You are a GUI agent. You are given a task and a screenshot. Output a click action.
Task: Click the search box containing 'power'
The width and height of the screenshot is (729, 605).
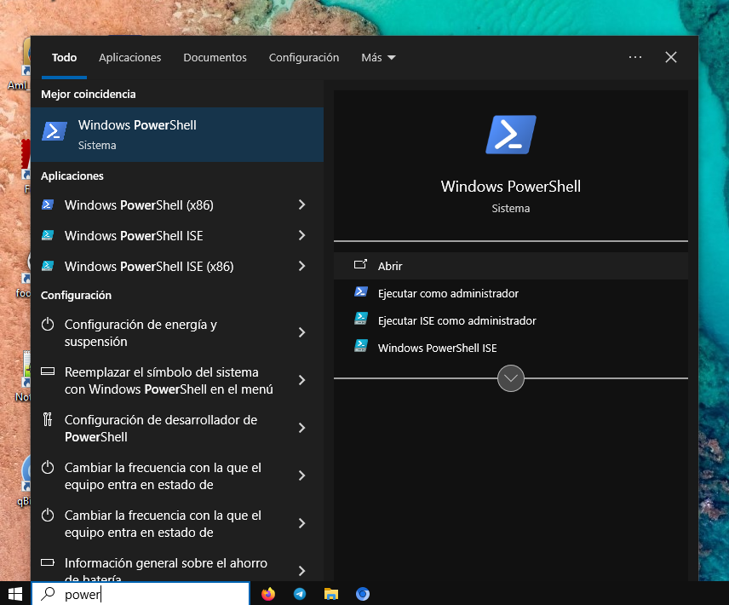point(141,594)
